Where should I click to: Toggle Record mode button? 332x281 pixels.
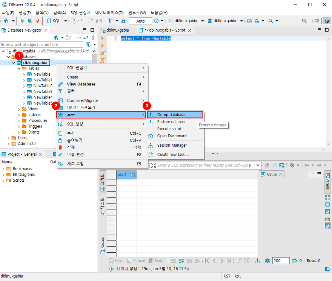click(x=103, y=245)
